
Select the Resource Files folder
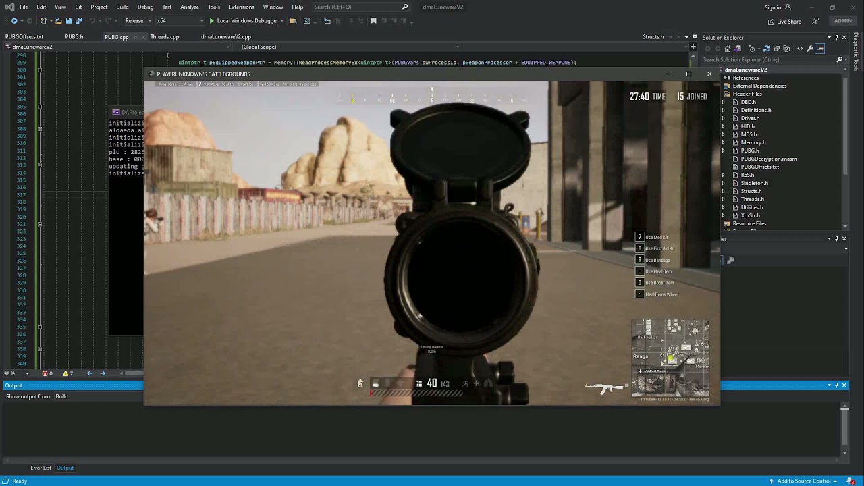click(x=749, y=223)
